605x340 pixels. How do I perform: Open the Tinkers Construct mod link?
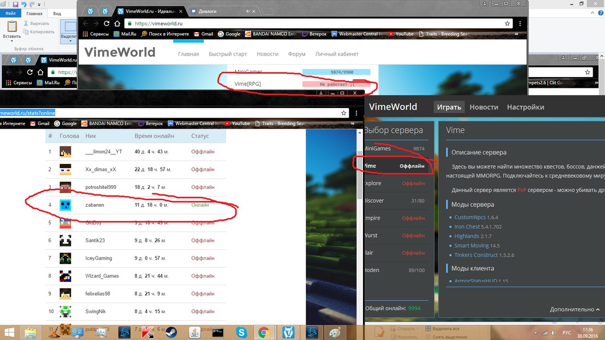(476, 255)
